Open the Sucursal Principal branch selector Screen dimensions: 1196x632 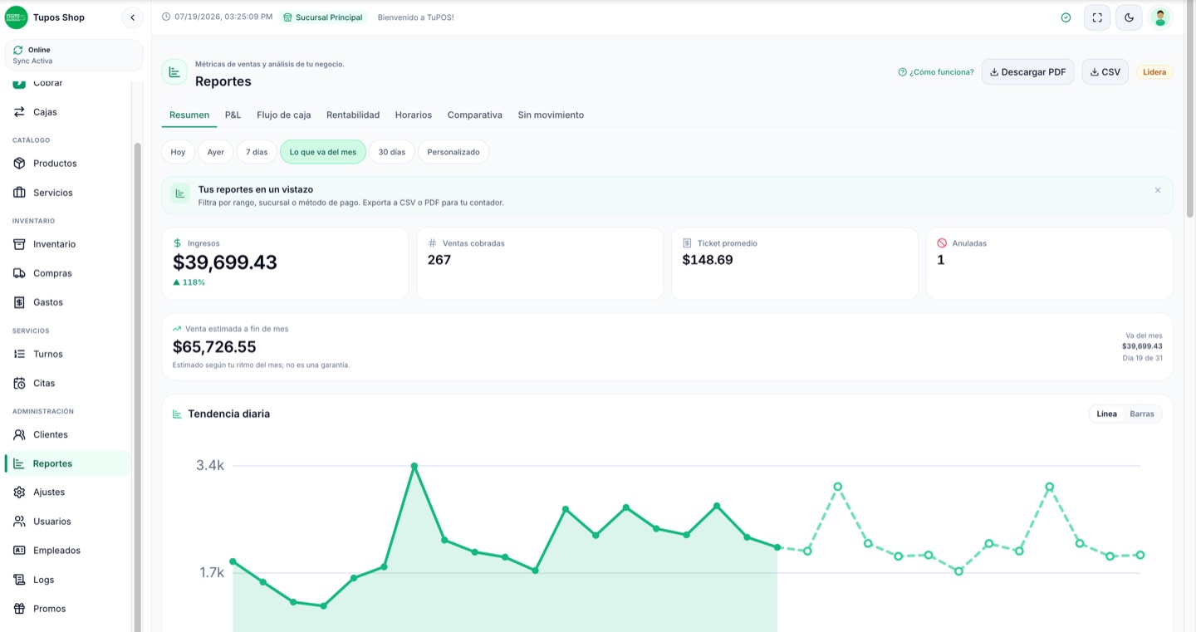(323, 17)
